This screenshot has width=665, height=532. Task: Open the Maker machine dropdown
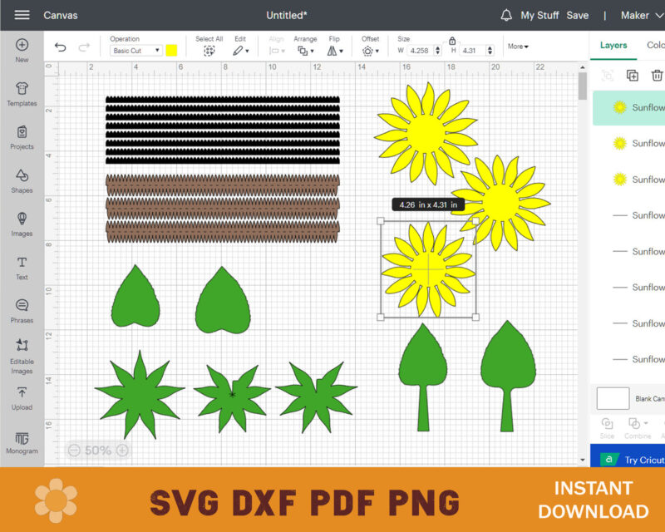click(640, 15)
